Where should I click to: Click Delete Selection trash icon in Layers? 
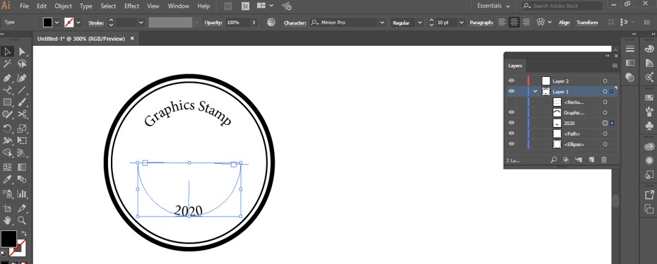click(x=604, y=160)
